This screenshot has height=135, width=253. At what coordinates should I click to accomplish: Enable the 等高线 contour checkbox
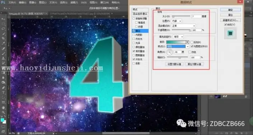click(136, 23)
